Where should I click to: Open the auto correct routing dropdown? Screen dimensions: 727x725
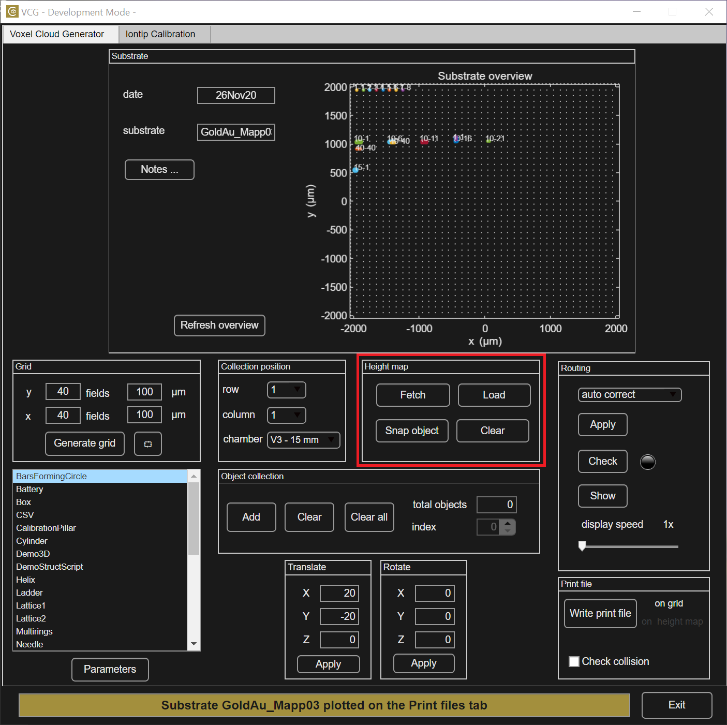(629, 394)
